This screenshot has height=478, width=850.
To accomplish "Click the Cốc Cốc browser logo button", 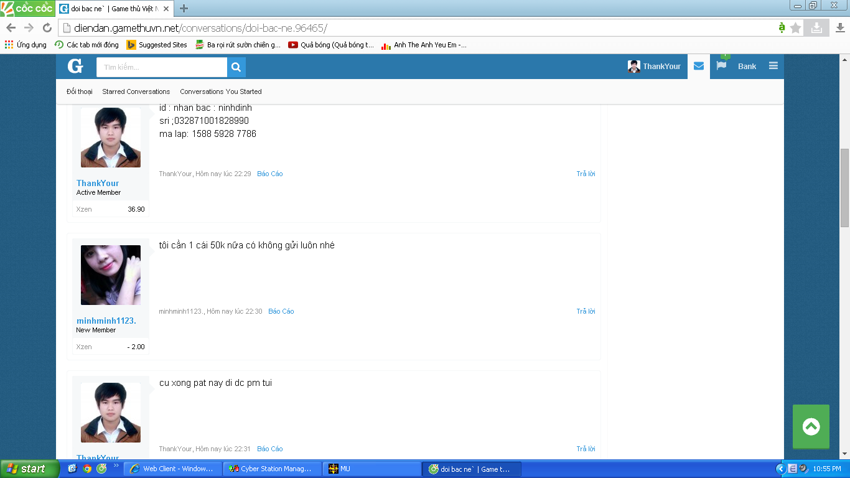I will point(27,8).
